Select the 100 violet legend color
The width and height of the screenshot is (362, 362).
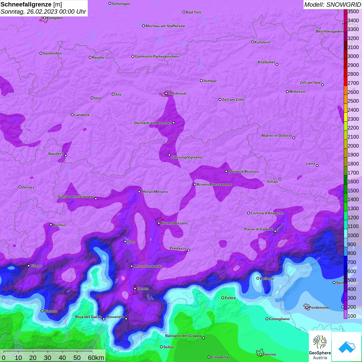[345, 314]
